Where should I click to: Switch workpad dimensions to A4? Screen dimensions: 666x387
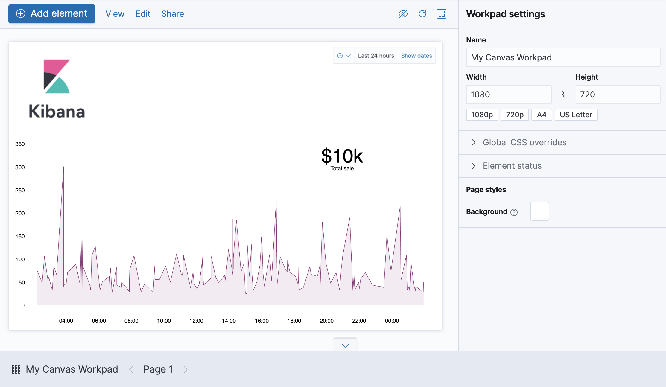pyautogui.click(x=542, y=115)
